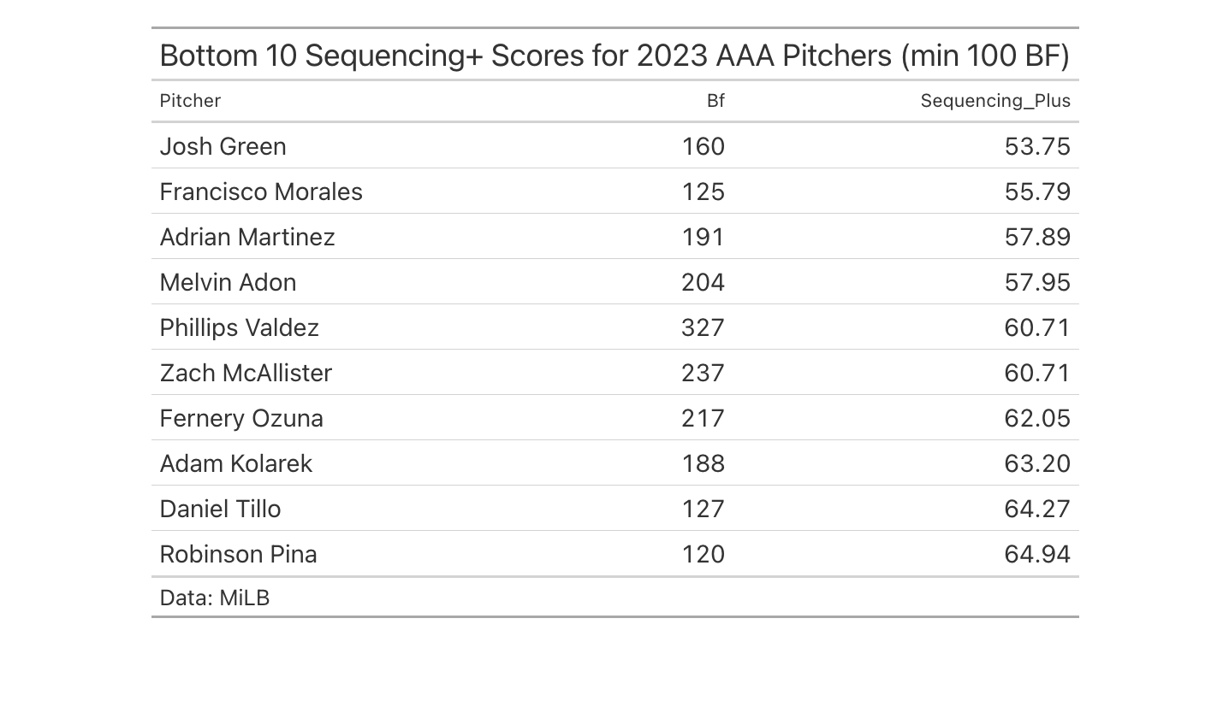1229x701 pixels.
Task: Select the 327 batters faced value
Action: pos(703,327)
